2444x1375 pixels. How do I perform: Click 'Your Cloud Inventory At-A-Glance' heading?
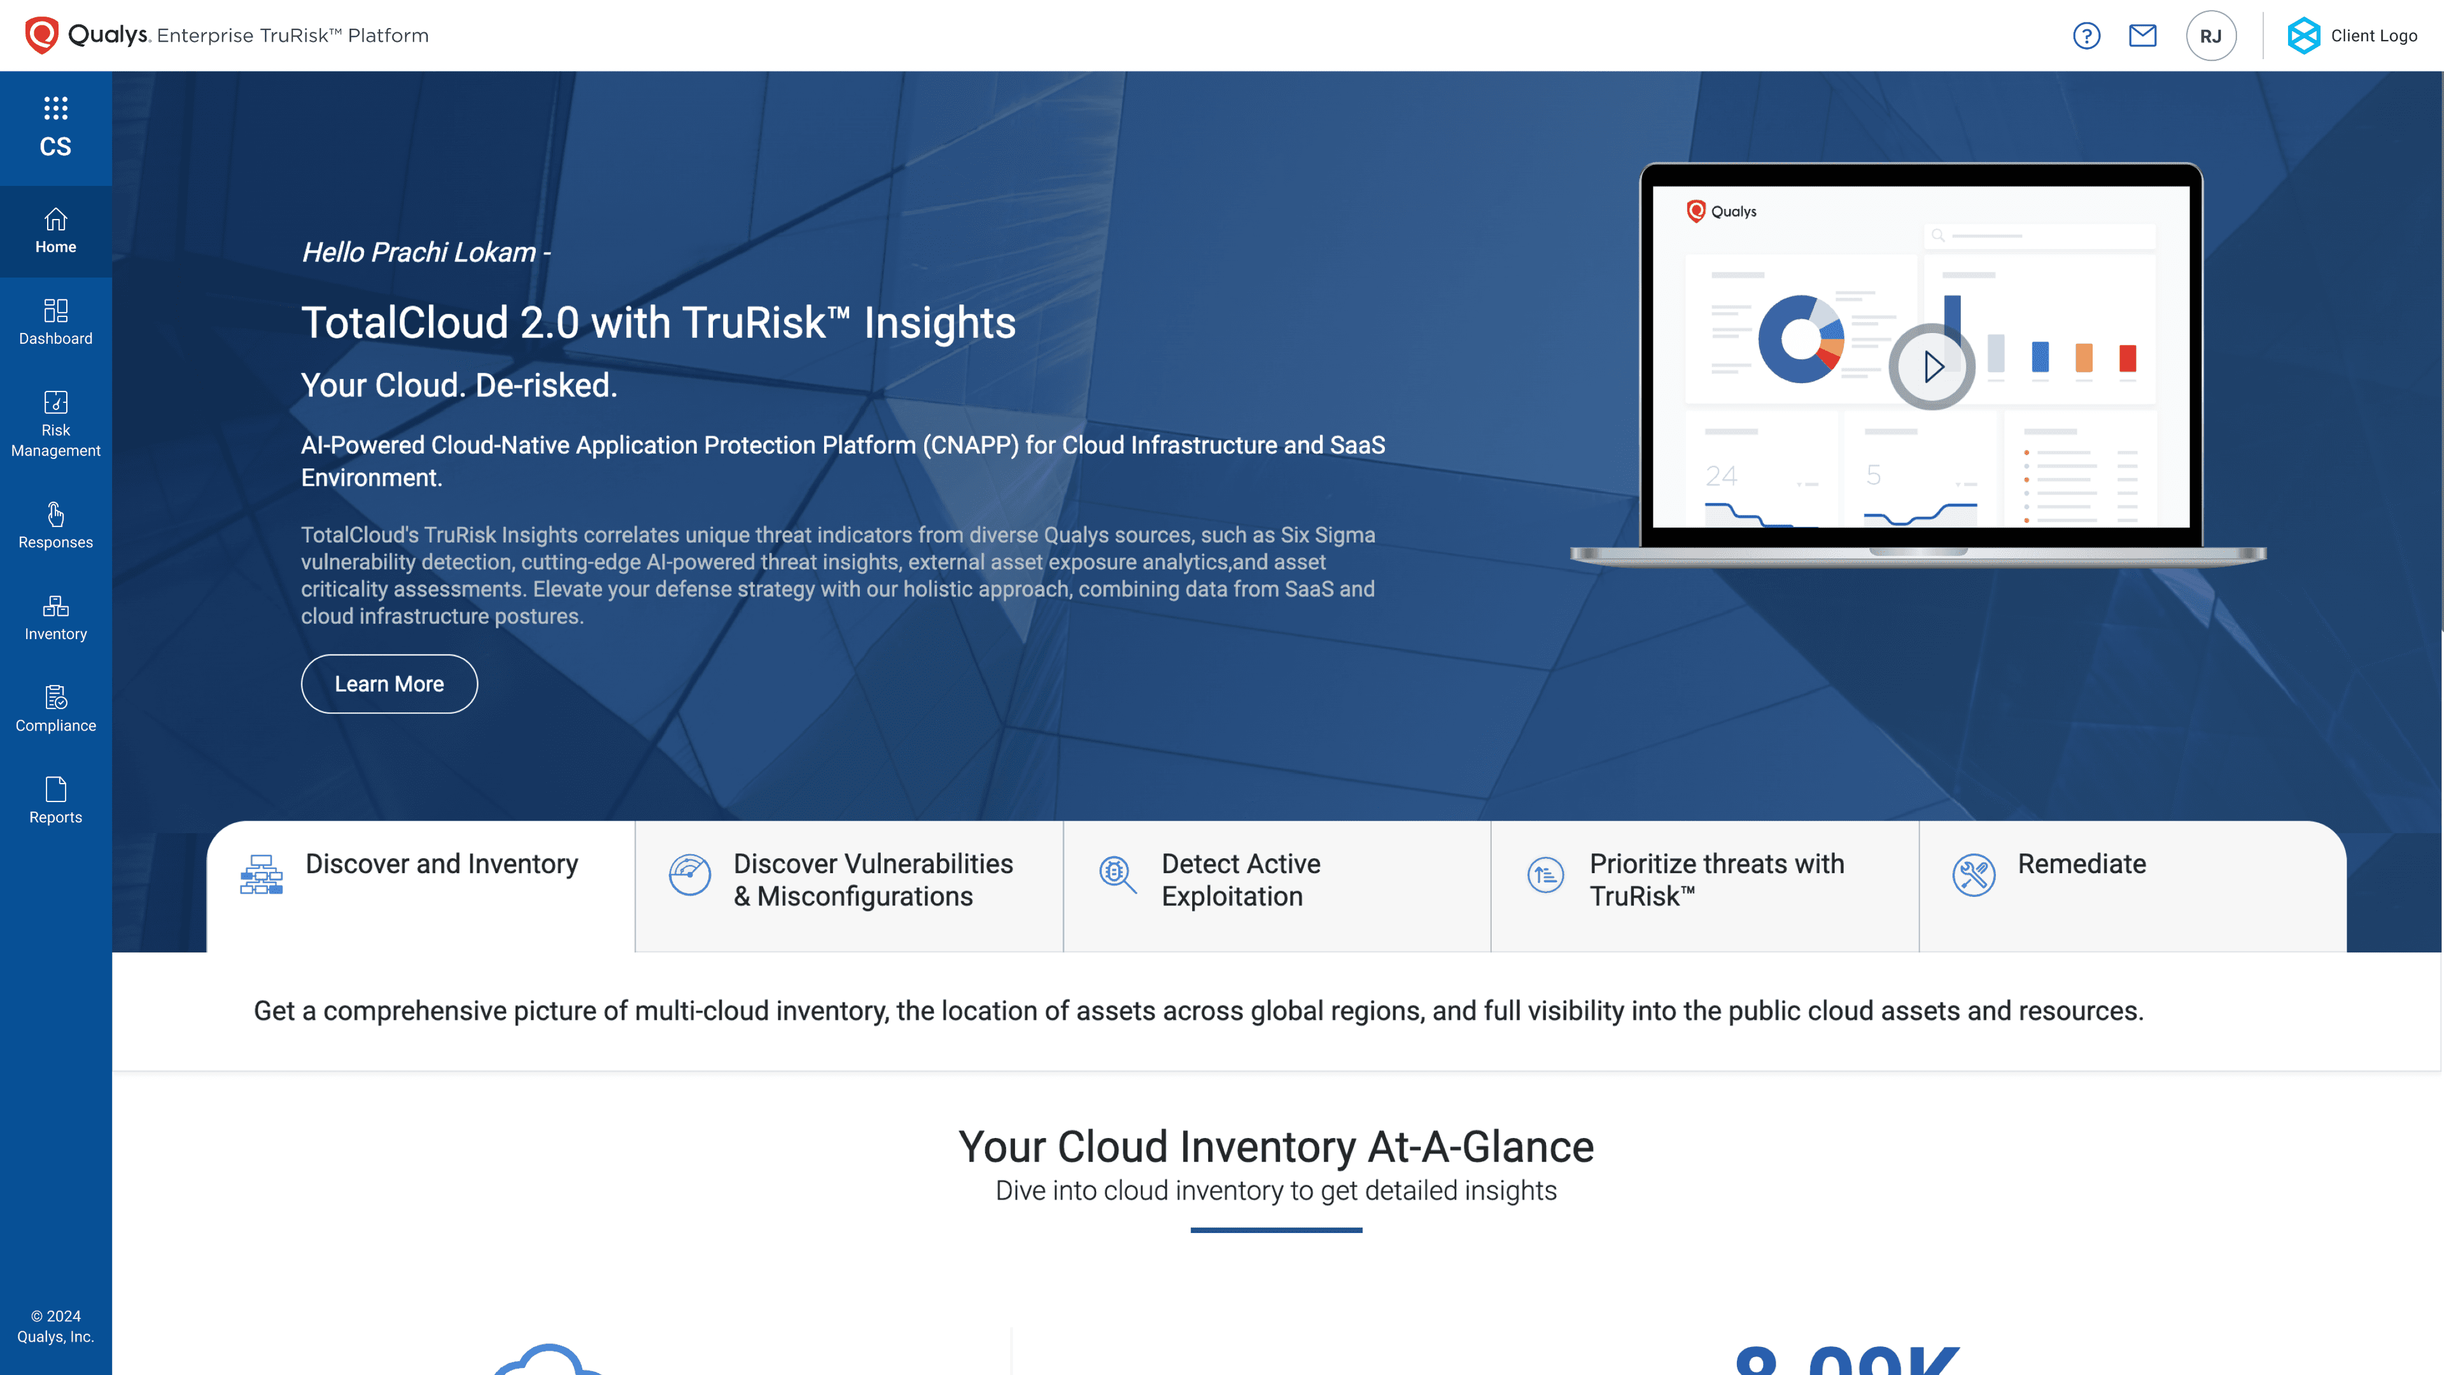(1276, 1146)
